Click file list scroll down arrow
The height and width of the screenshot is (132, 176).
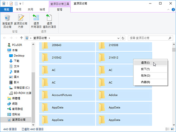pos(174,125)
